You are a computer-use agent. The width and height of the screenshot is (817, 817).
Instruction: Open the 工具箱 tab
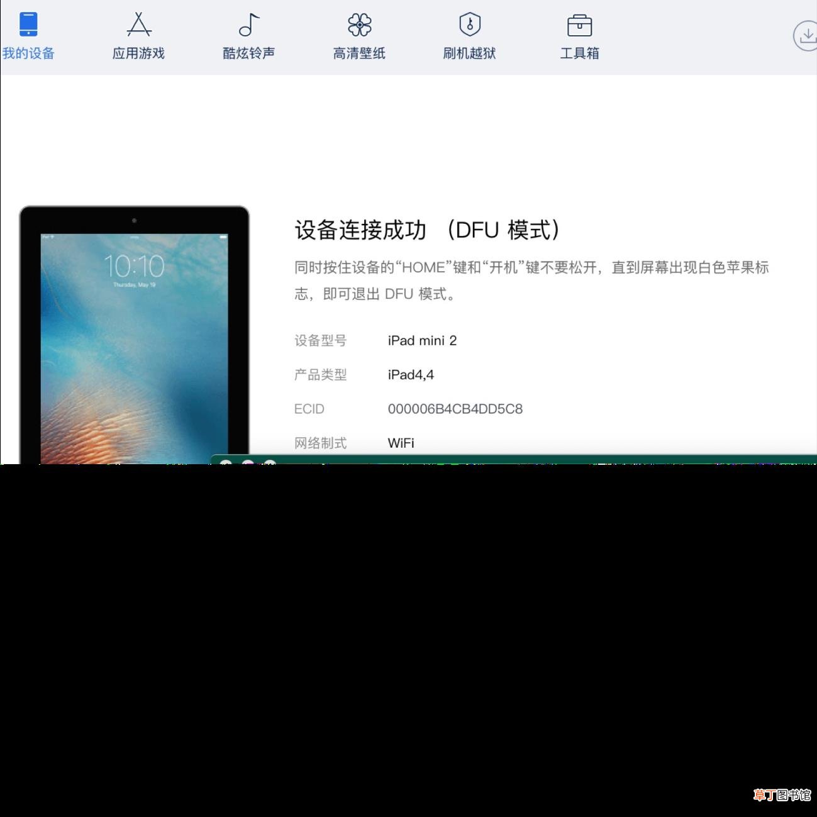pos(579,36)
